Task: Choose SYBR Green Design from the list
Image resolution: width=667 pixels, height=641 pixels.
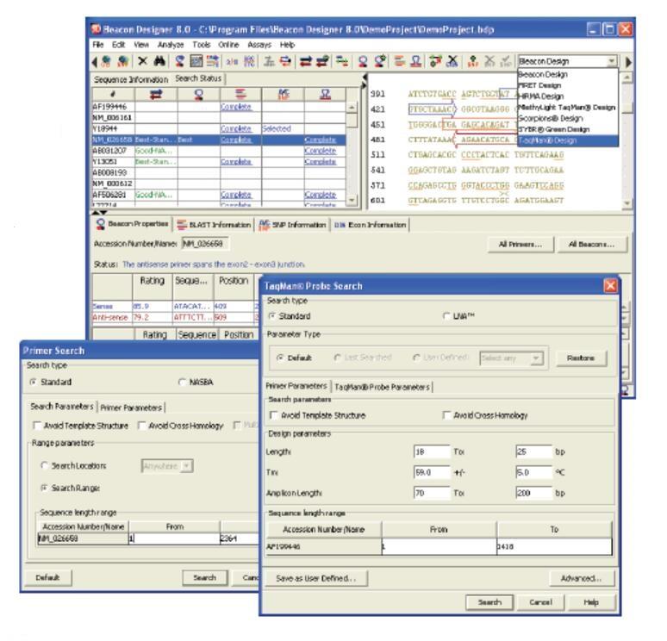Action: tap(567, 129)
